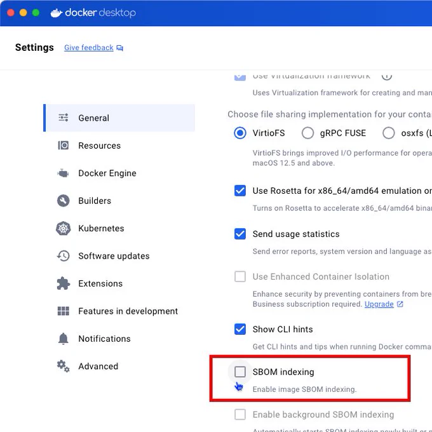Click the Extensions puzzle piece icon

click(x=64, y=283)
